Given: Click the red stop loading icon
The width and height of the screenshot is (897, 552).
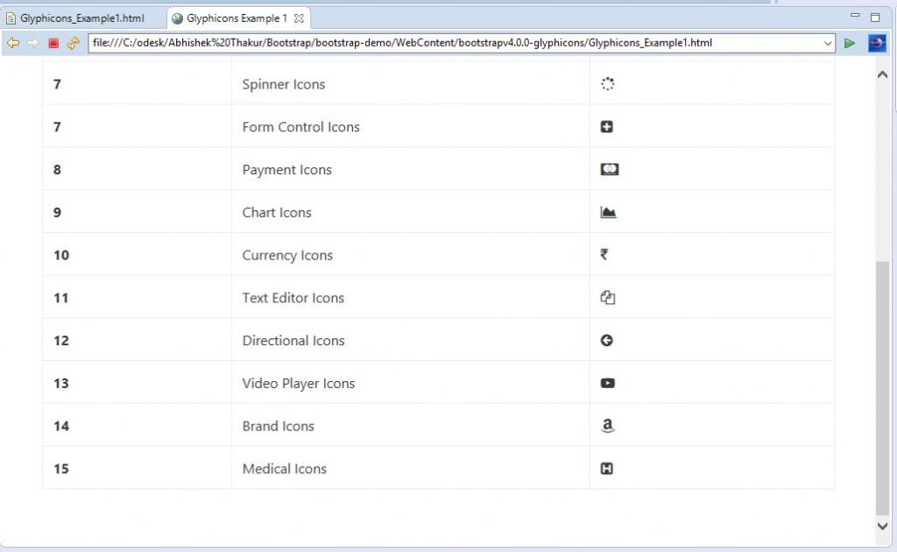Looking at the screenshot, I should 53,41.
